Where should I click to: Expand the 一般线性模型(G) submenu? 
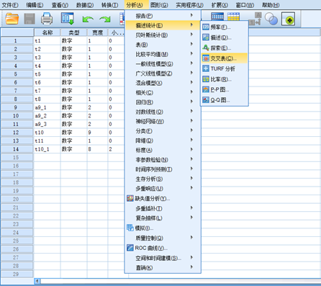point(163,64)
